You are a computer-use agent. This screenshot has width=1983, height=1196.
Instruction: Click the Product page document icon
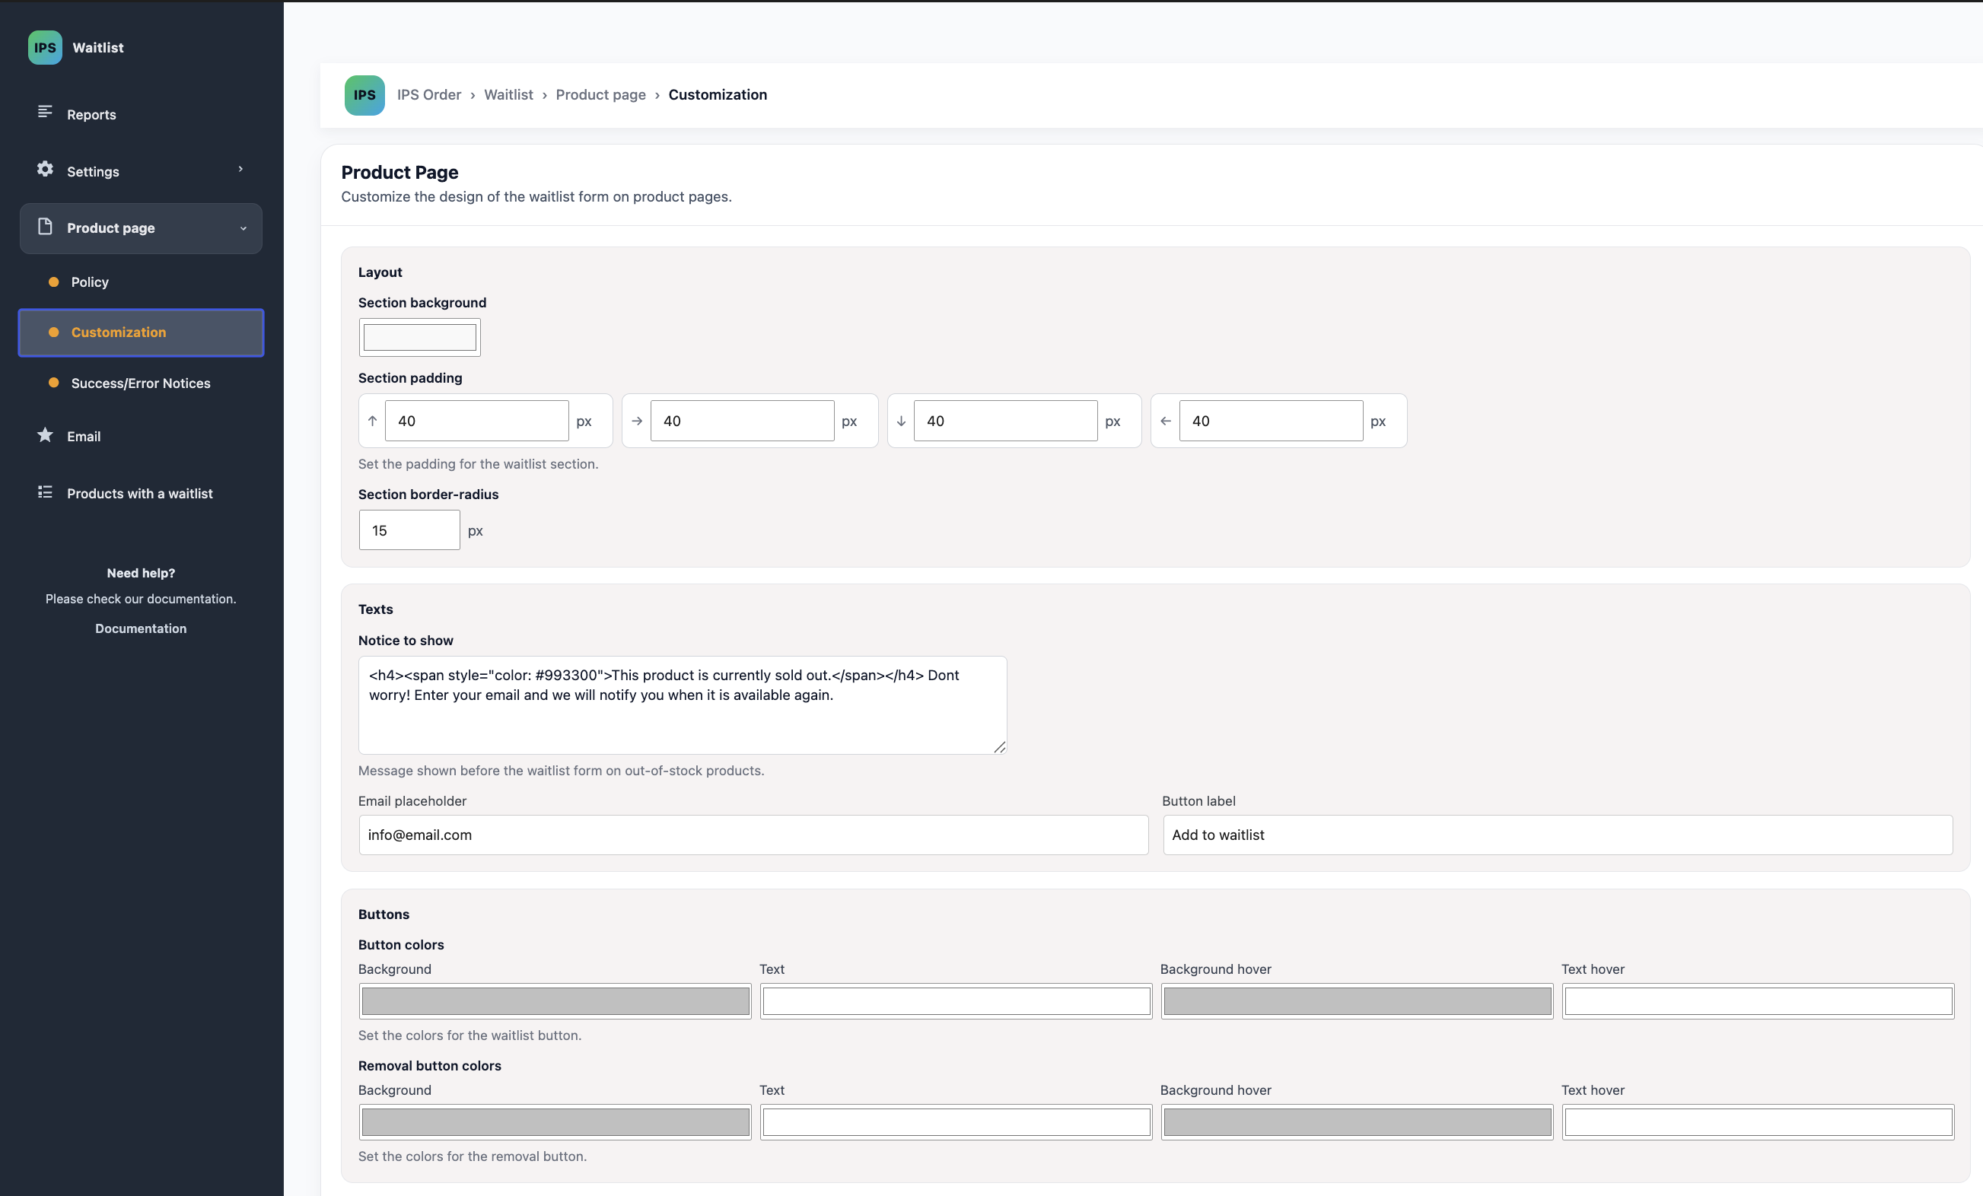tap(45, 227)
